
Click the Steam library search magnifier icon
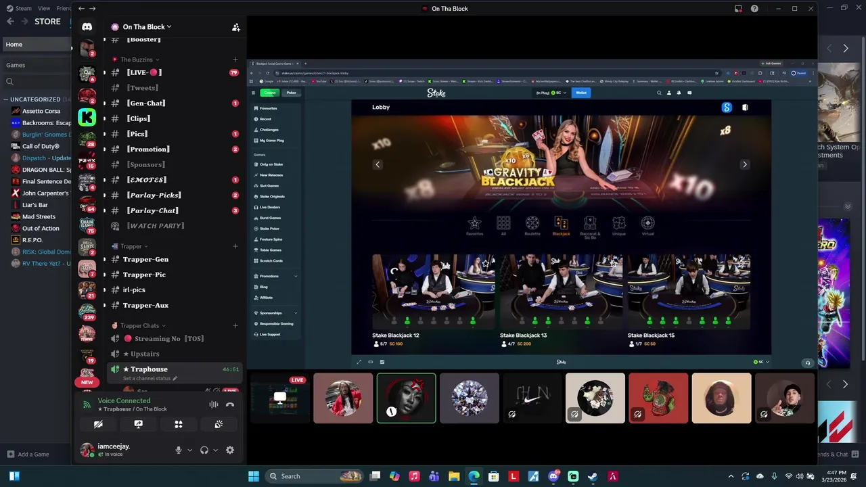coord(9,82)
